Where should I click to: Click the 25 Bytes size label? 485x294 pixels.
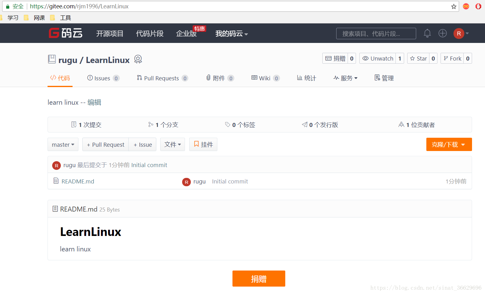110,210
